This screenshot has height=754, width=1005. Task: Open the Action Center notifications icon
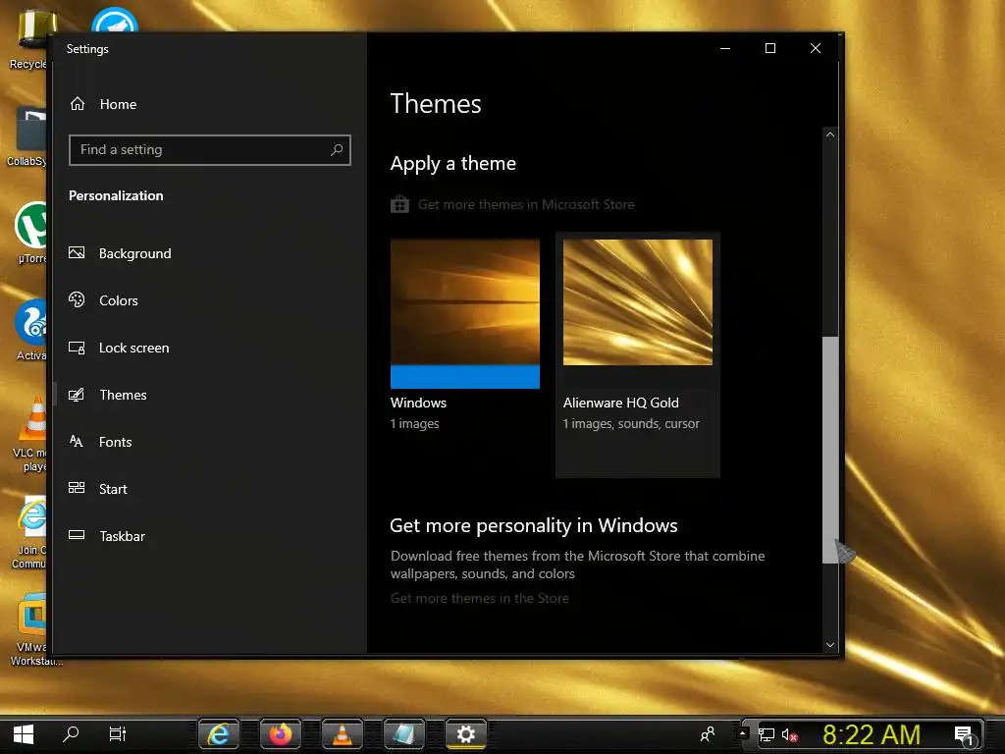pyautogui.click(x=964, y=735)
